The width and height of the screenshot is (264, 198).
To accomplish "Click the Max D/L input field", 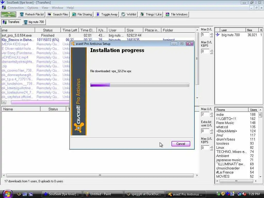I will [205, 35].
